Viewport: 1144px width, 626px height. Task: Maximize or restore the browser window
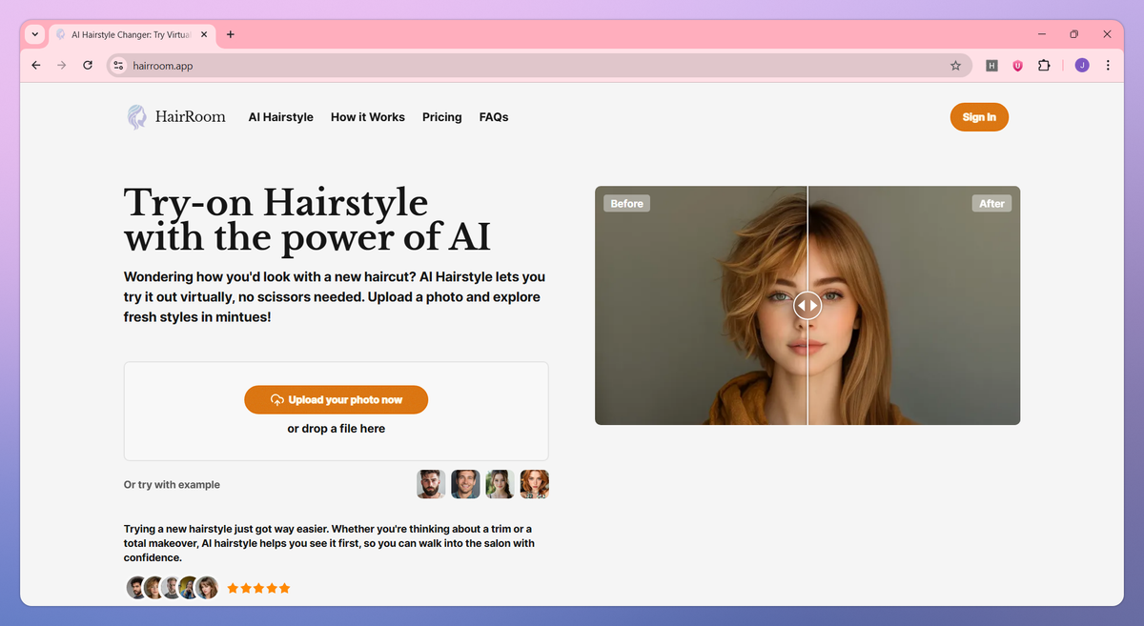(1073, 34)
